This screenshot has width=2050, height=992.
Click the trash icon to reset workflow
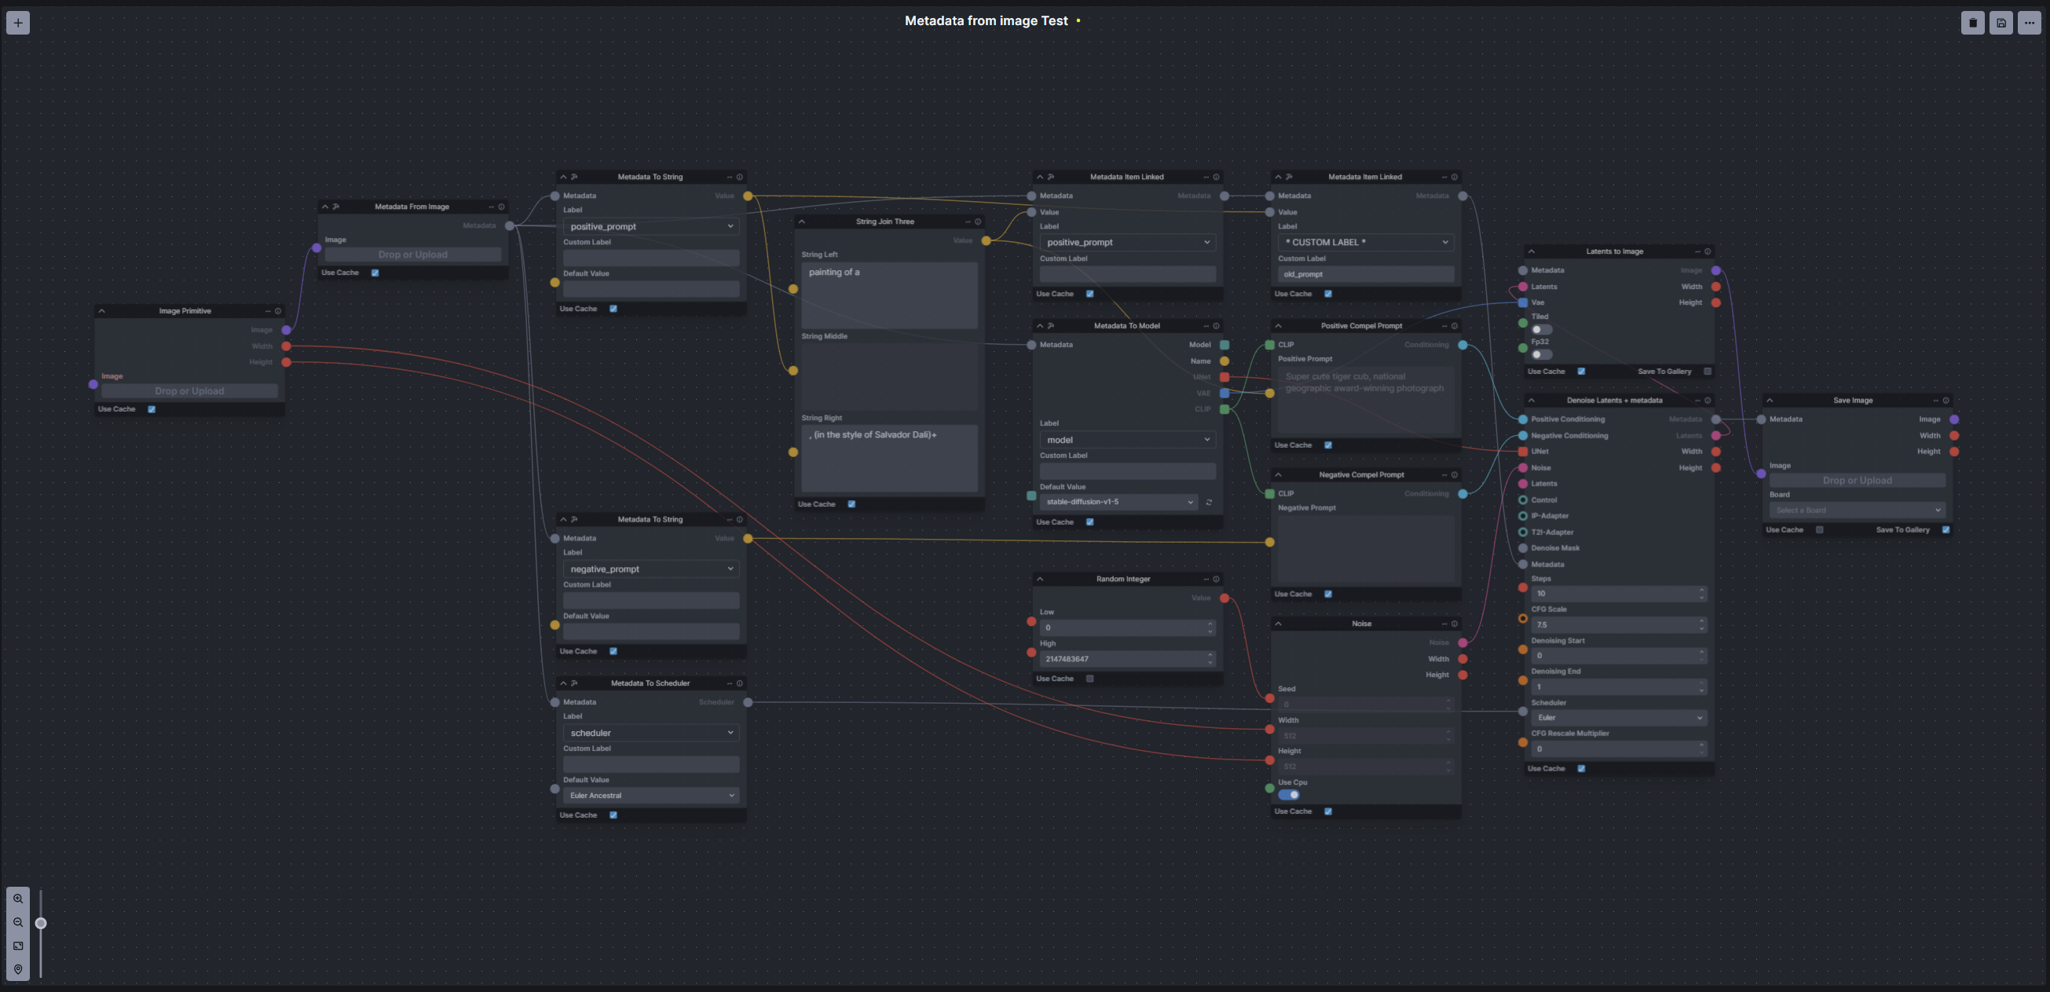[1972, 22]
